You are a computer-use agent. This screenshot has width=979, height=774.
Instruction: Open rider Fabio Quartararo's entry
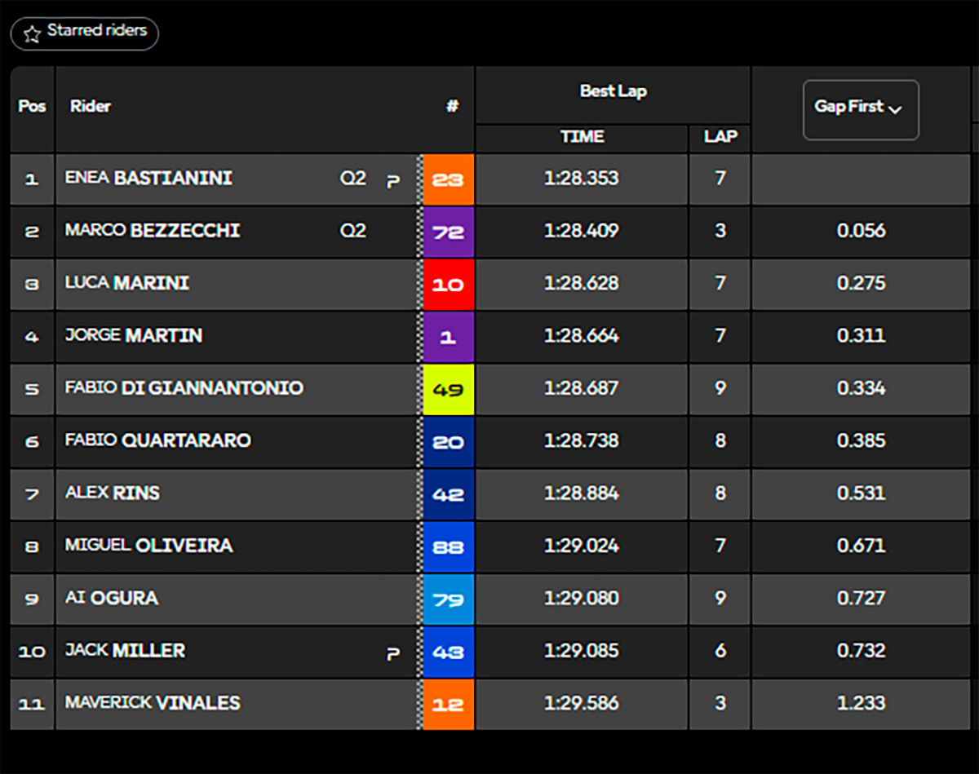point(158,440)
